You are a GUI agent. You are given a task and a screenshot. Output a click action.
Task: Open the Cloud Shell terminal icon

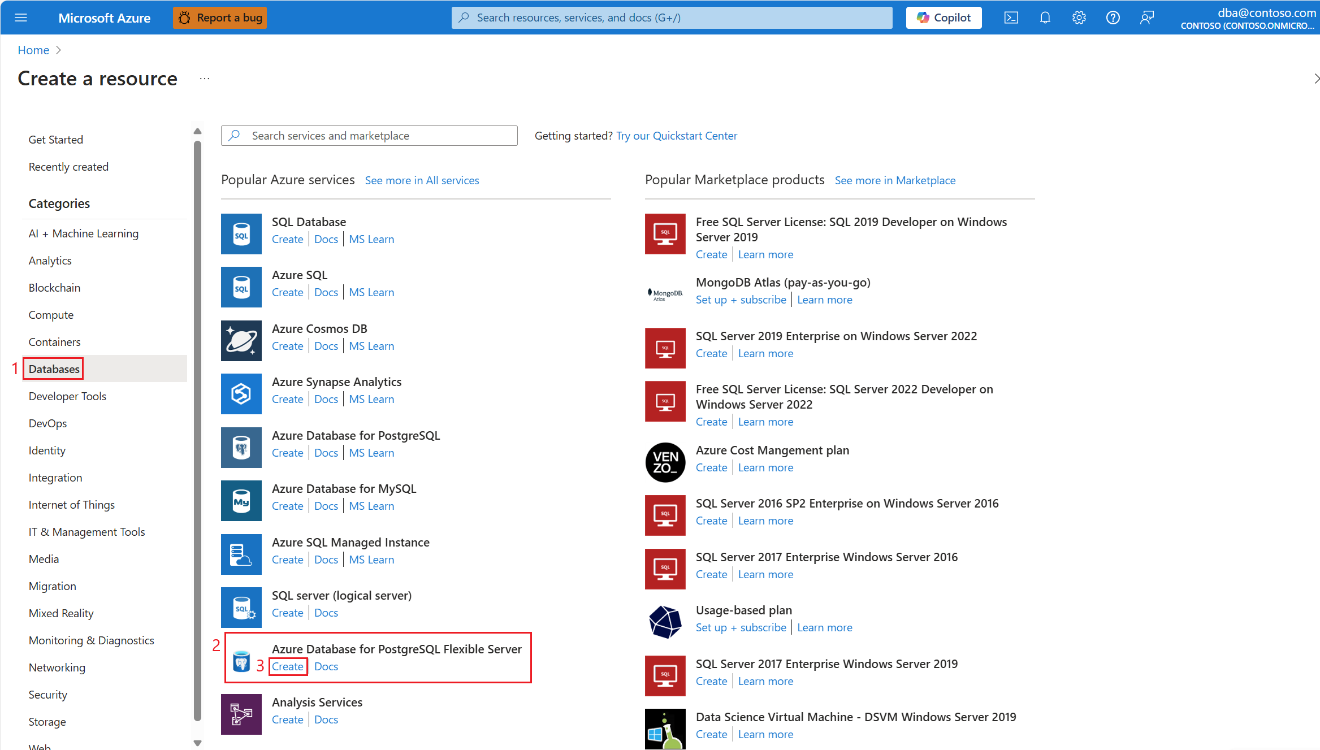(1011, 17)
